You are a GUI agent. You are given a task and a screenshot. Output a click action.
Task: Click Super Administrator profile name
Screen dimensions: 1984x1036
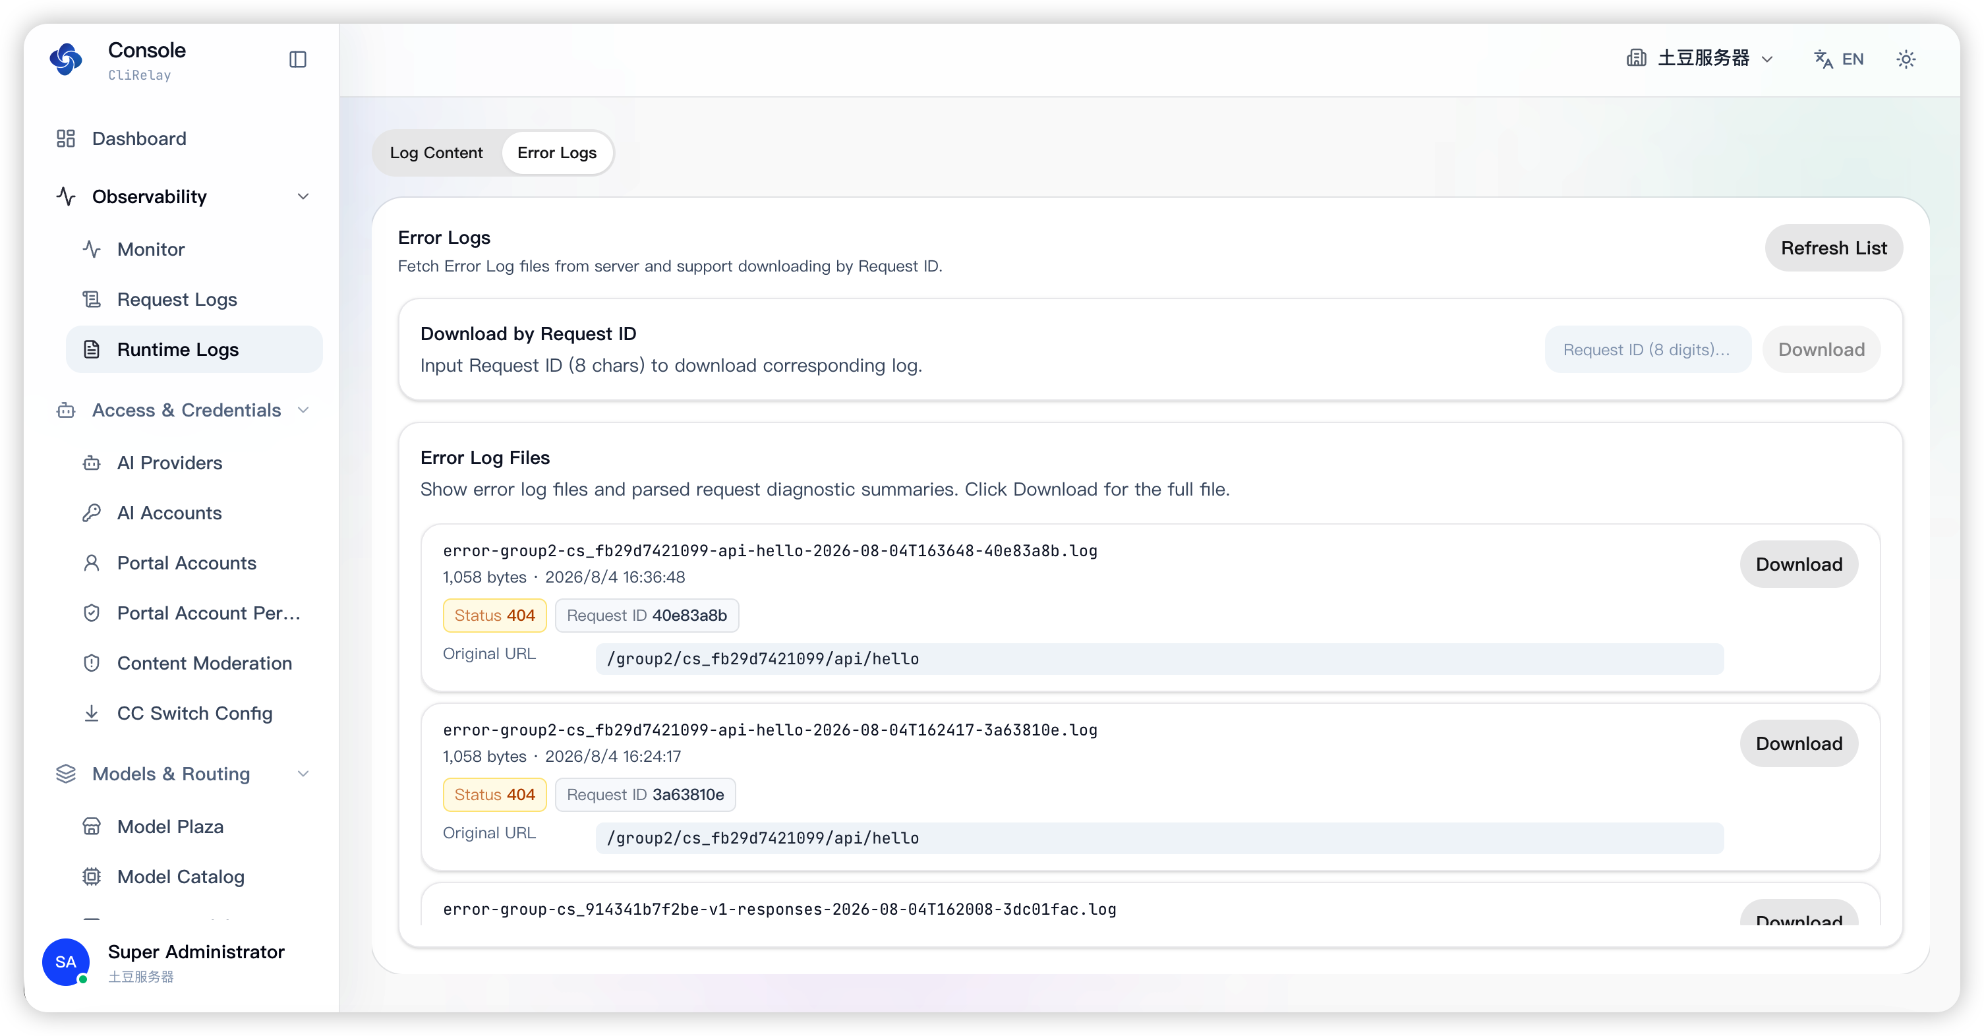[x=196, y=953]
